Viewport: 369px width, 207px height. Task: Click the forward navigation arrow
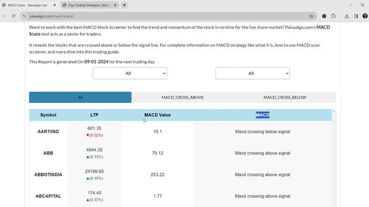coord(4,16)
